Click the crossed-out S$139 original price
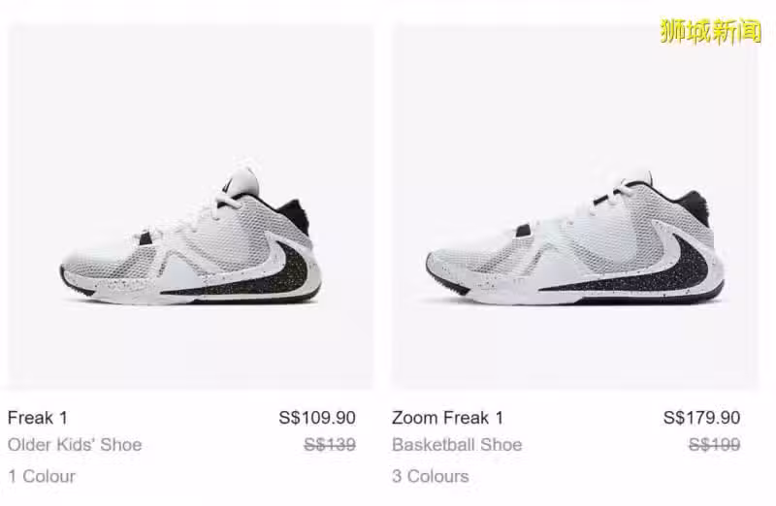Screen dimensions: 776x506 [330, 445]
